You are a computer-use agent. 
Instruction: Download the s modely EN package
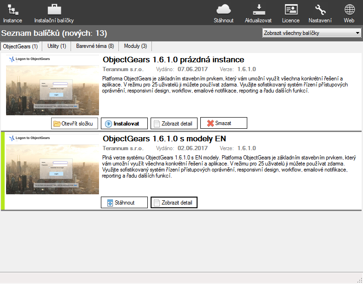[124, 202]
